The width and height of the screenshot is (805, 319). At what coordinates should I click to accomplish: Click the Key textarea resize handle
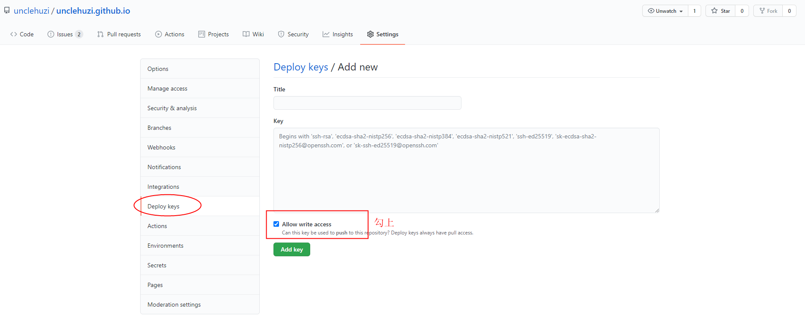(657, 210)
